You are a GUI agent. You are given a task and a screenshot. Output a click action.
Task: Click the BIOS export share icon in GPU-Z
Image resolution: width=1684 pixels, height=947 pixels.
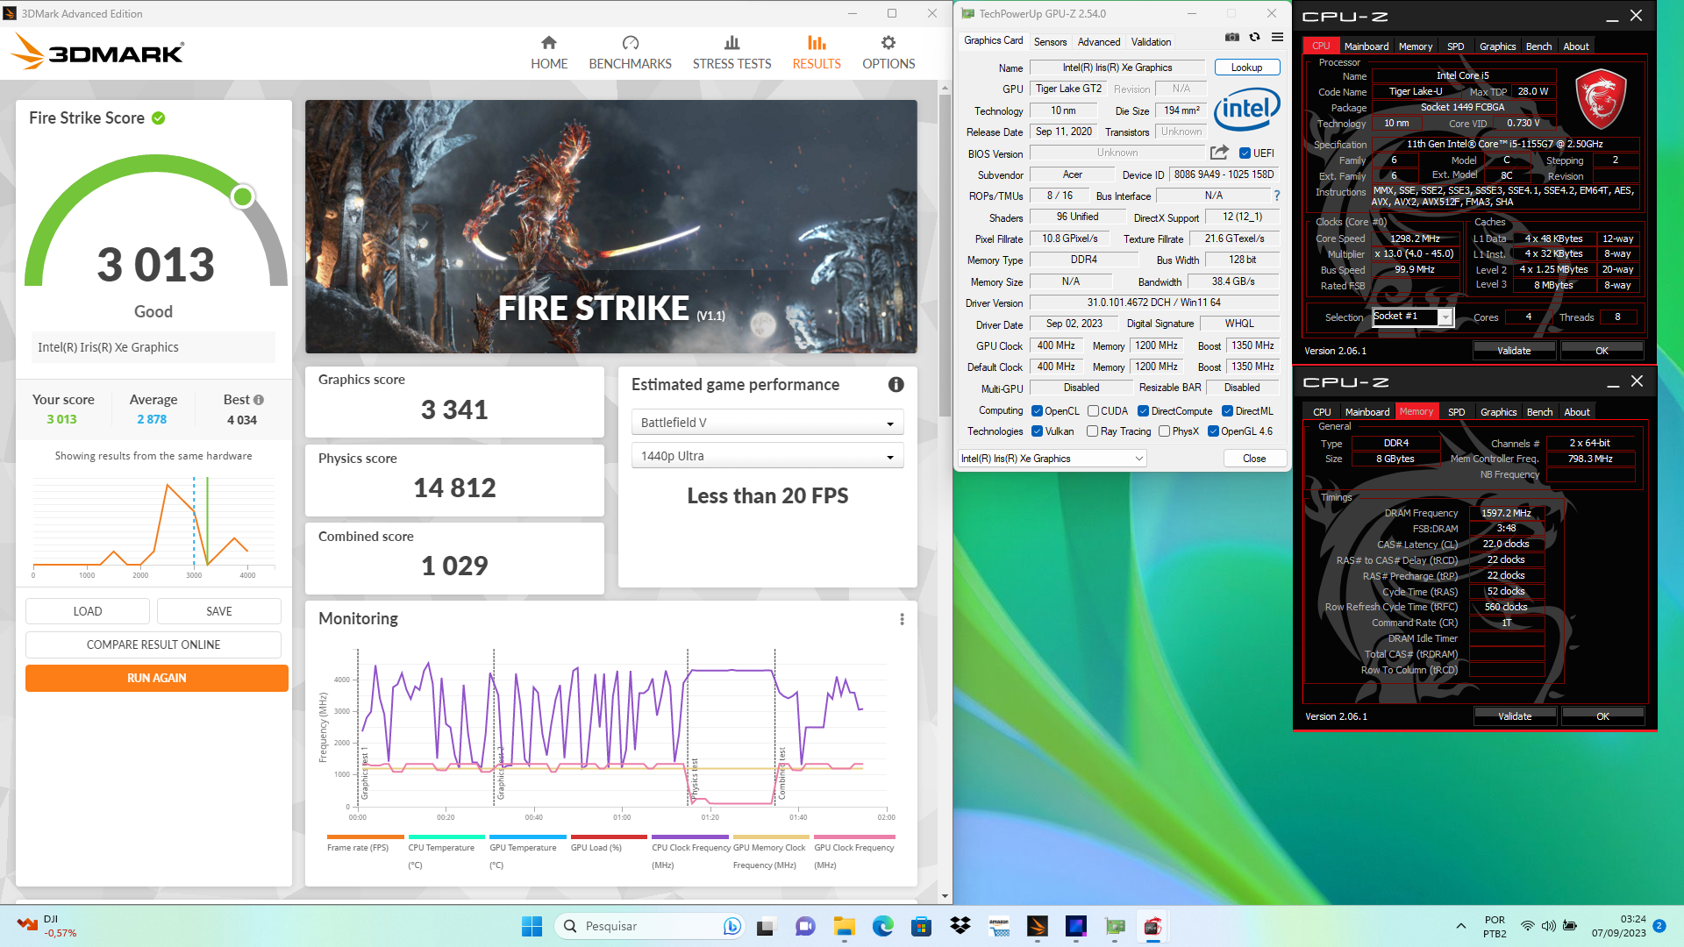click(1219, 153)
